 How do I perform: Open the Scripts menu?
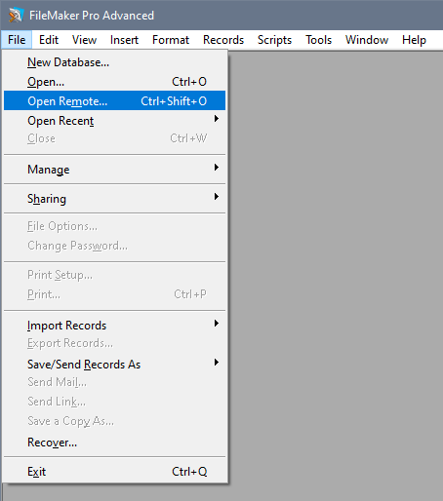pyautogui.click(x=274, y=40)
